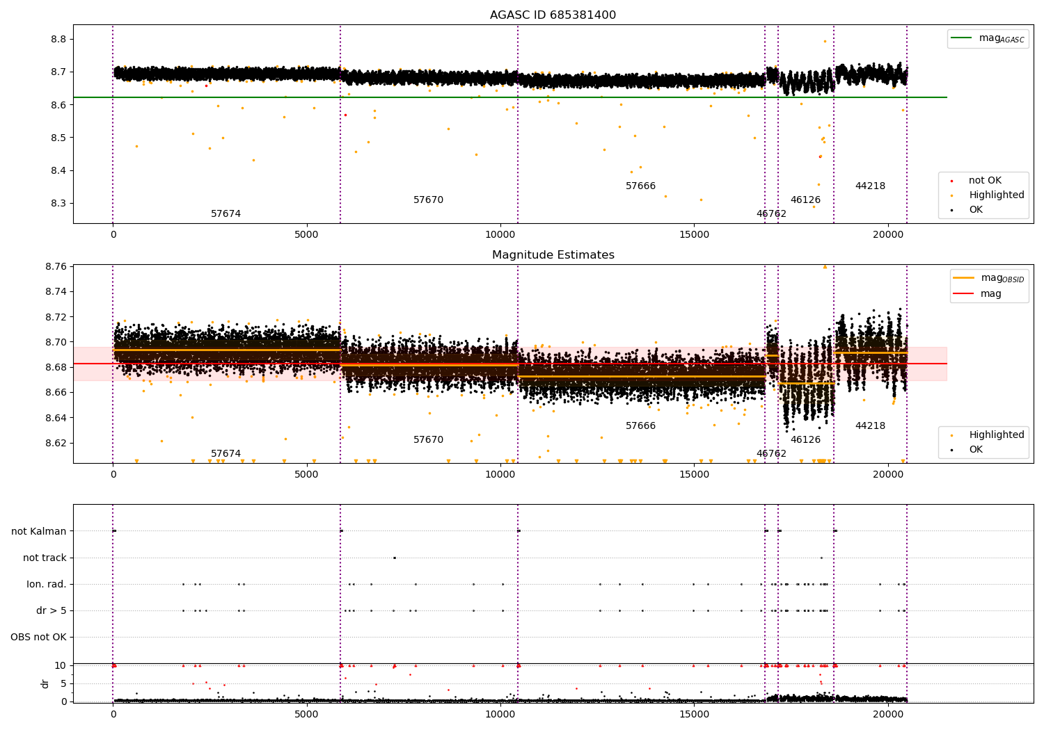
Task: Click obsid label 46126 in Magnitude Estimates plot
Action: tap(805, 440)
